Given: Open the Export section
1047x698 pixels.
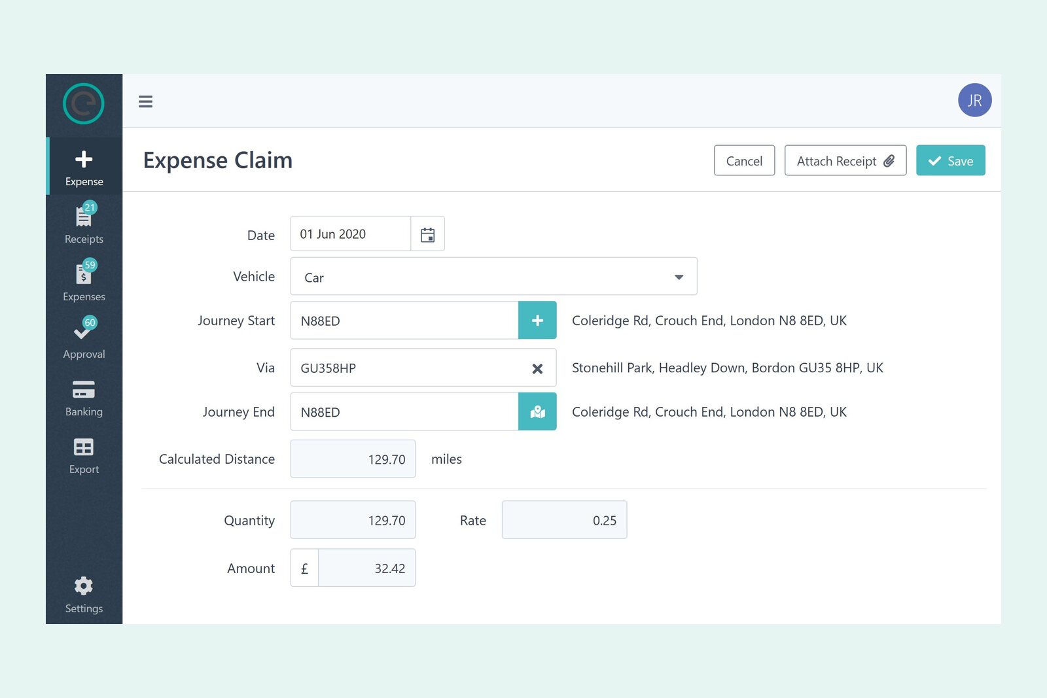Looking at the screenshot, I should click(x=84, y=455).
